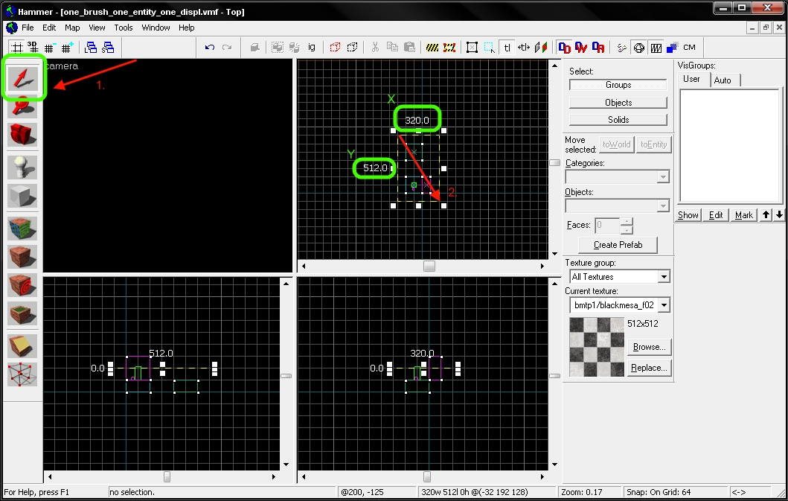Screen dimensions: 788x501
Task: Click the Browse... texture button
Action: 648,347
